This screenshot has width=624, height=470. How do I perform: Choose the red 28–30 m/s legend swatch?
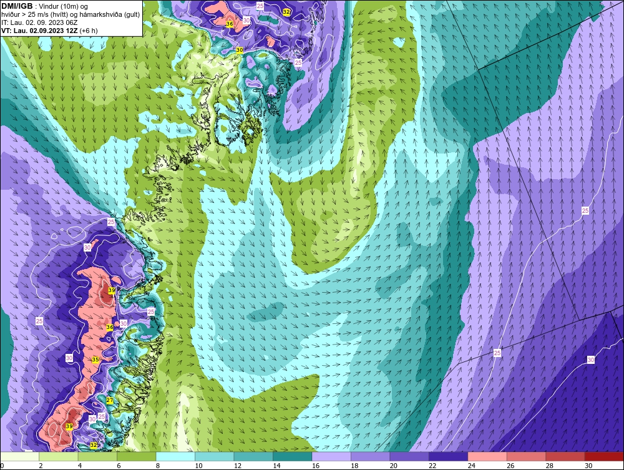click(565, 456)
